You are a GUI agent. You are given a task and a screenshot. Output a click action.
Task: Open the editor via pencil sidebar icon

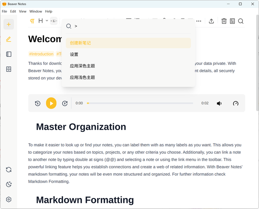pos(8,39)
